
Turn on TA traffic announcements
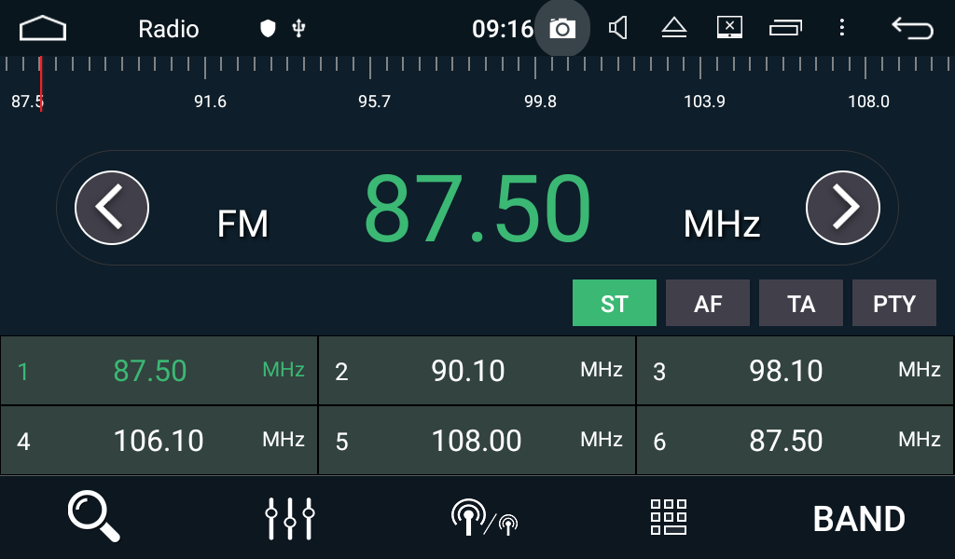tap(800, 304)
